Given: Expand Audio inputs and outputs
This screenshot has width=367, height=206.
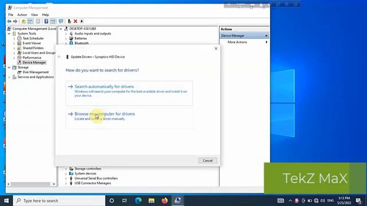Looking at the screenshot, I should 66,34.
